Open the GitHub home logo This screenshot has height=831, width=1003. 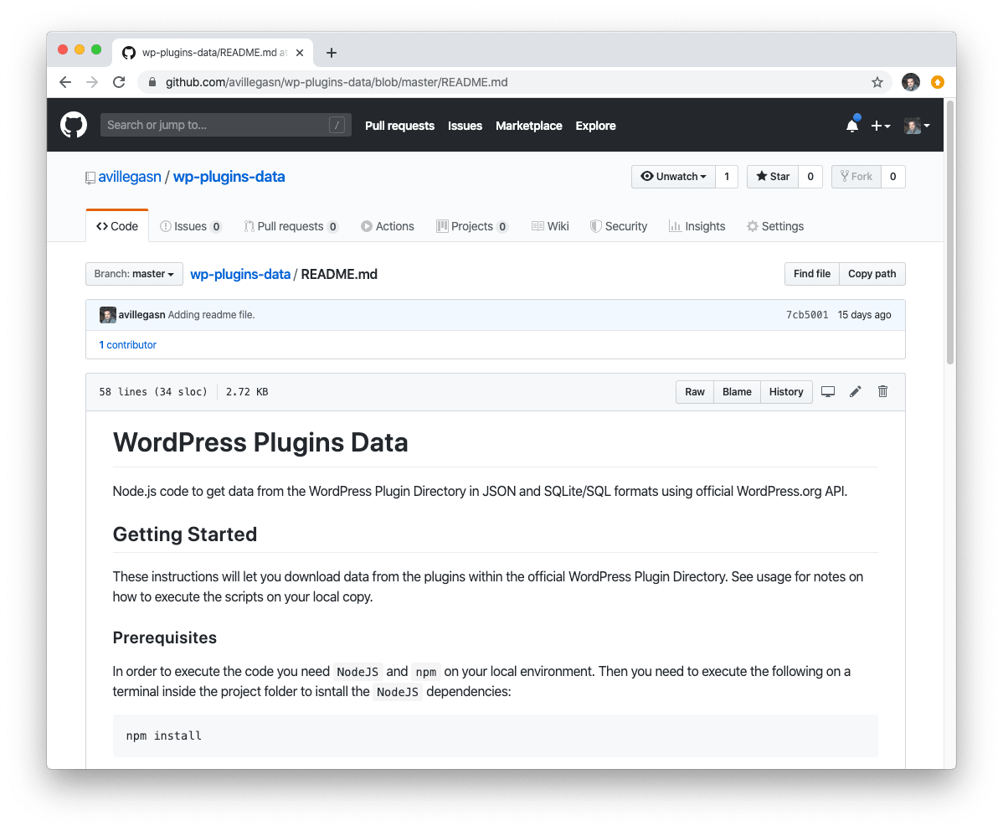[73, 124]
